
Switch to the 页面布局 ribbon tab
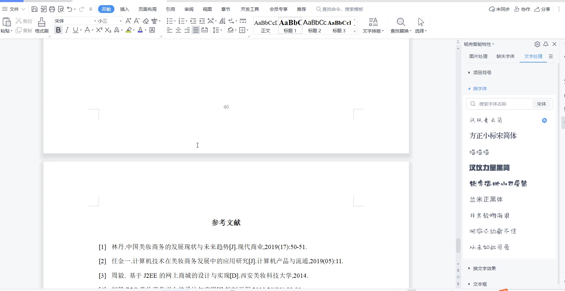point(148,9)
